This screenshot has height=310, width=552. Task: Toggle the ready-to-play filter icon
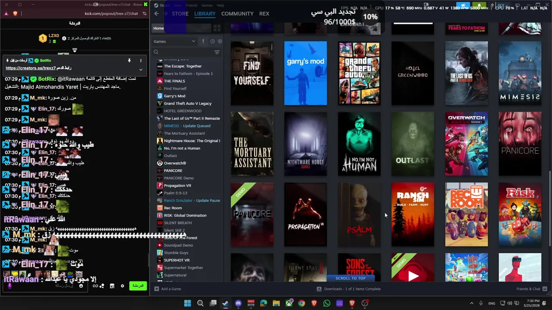(220, 41)
